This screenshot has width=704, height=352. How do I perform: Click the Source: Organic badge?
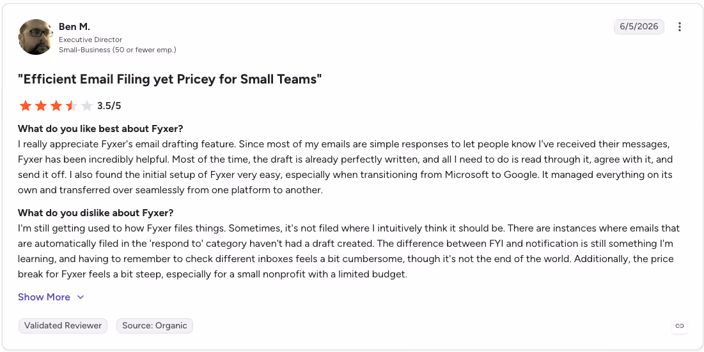click(155, 326)
